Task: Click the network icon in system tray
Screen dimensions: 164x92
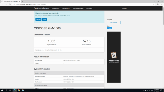Action: pyautogui.click(x=147, y=90)
